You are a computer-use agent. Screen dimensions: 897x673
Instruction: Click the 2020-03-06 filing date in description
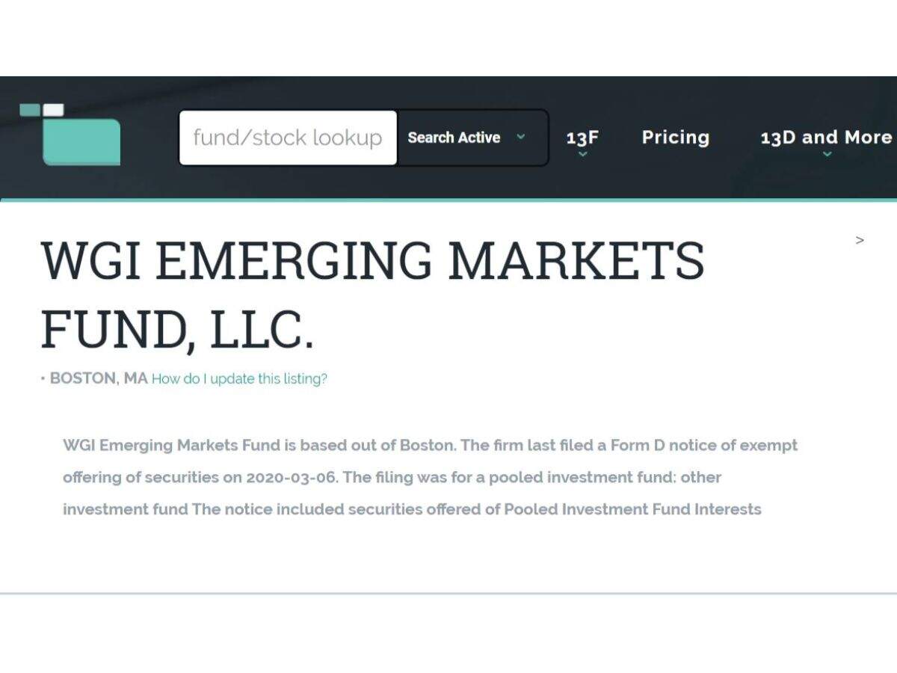[x=292, y=477]
